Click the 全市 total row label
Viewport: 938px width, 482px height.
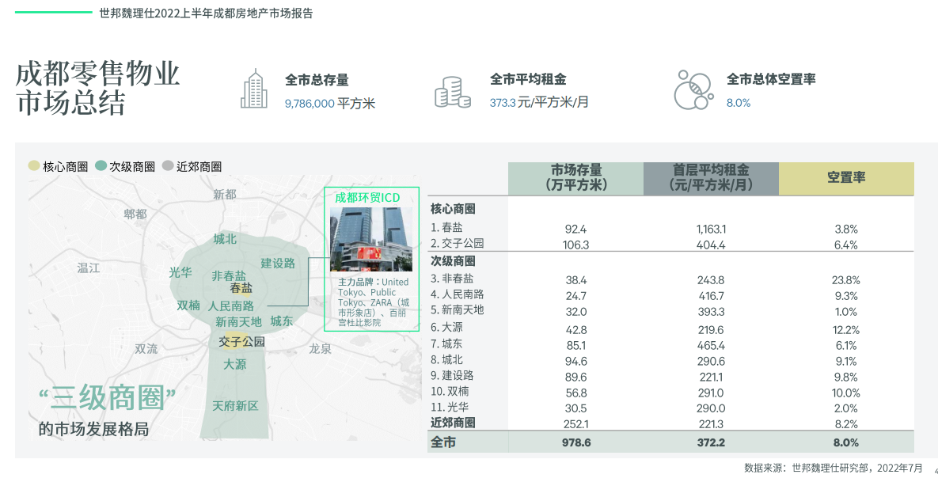pos(443,442)
